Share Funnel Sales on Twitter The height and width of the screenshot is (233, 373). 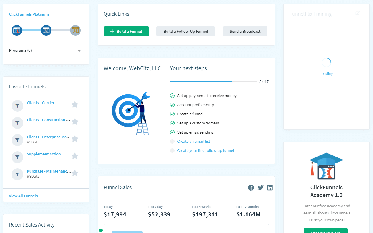(x=260, y=188)
